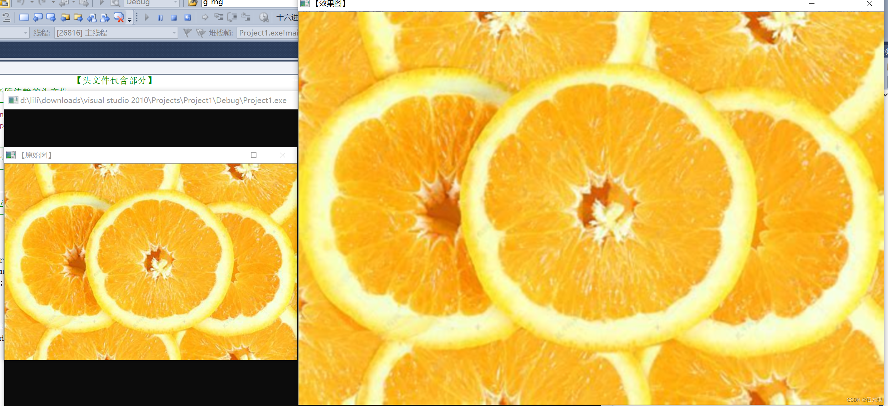This screenshot has width=888, height=406.
Task: Step over the current statement
Action: 232,17
